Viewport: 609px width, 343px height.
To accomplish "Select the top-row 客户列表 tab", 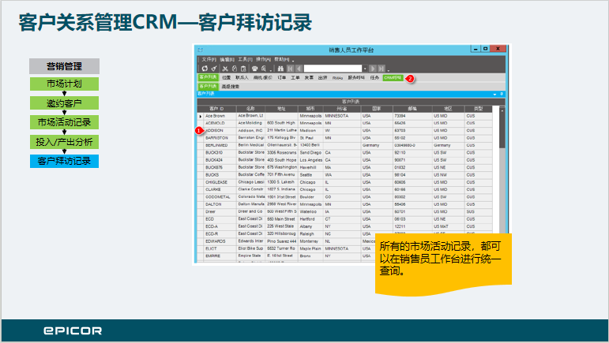I will [x=209, y=77].
